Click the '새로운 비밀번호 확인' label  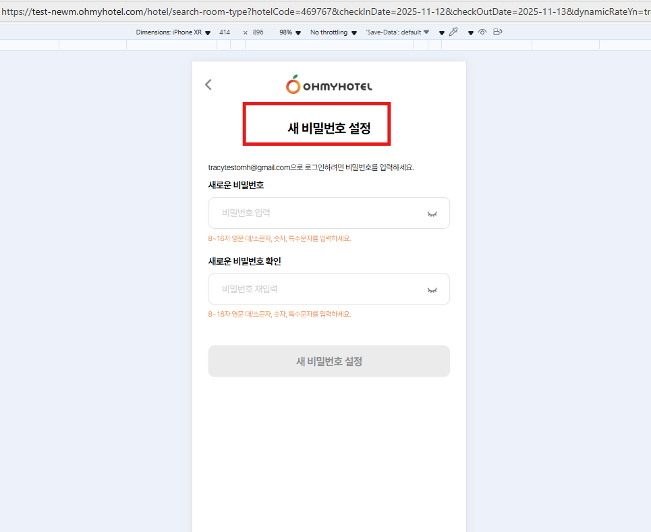[x=244, y=261]
